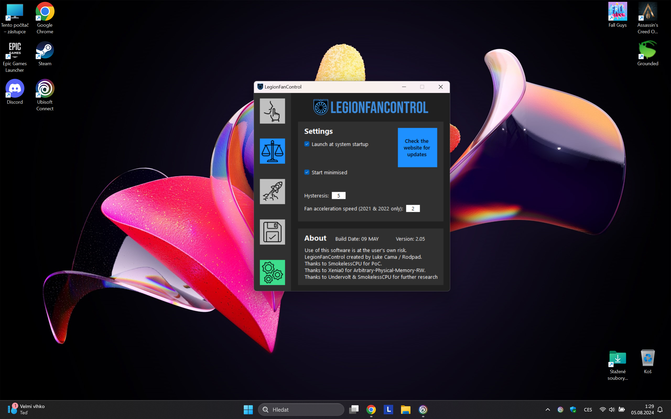This screenshot has height=419, width=671.
Task: Click the Hledat taskbar search box
Action: click(x=301, y=410)
